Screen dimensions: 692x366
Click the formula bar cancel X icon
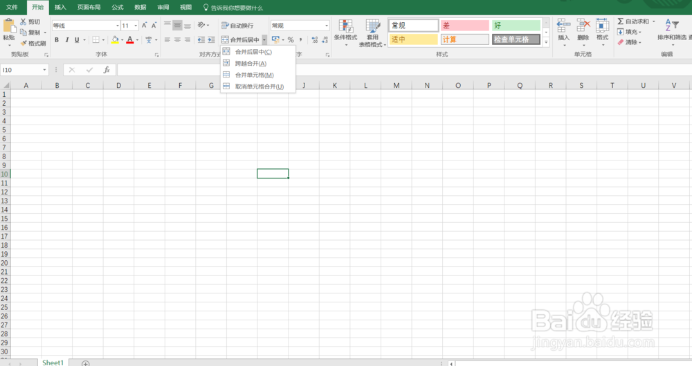72,70
